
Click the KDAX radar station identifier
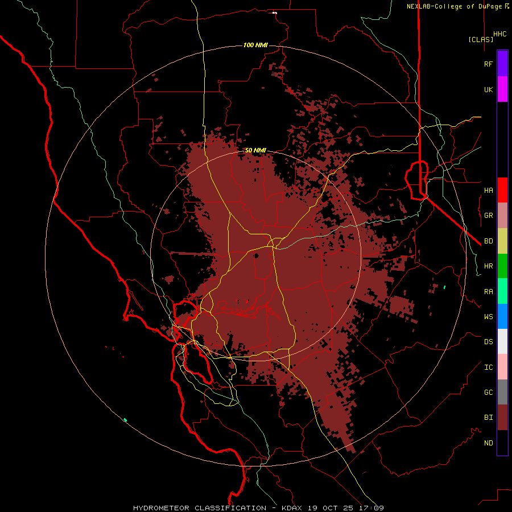[x=292, y=508]
